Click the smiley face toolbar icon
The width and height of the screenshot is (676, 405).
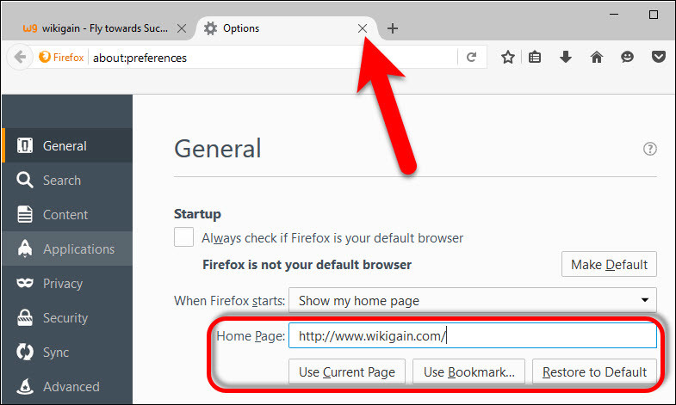pos(628,58)
